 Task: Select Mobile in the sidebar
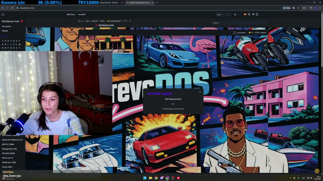(x=5, y=31)
